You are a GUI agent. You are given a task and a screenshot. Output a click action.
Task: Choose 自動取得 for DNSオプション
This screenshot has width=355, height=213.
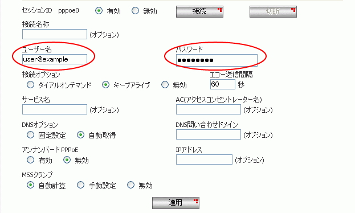[x=80, y=135]
